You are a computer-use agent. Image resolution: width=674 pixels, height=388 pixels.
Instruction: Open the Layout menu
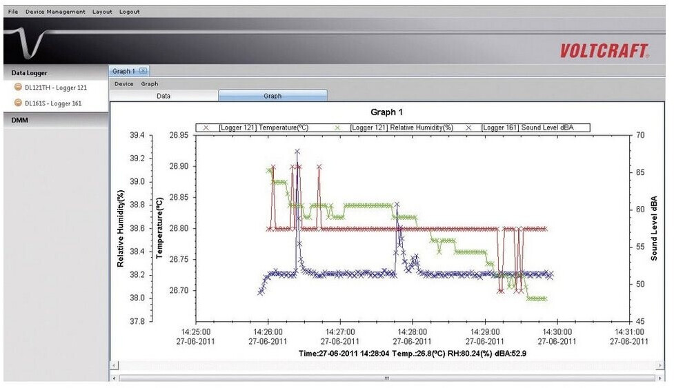[x=102, y=12]
